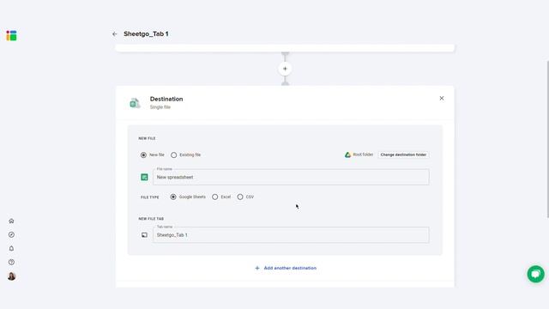
Task: Open Home from the sidebar
Action: click(11, 221)
